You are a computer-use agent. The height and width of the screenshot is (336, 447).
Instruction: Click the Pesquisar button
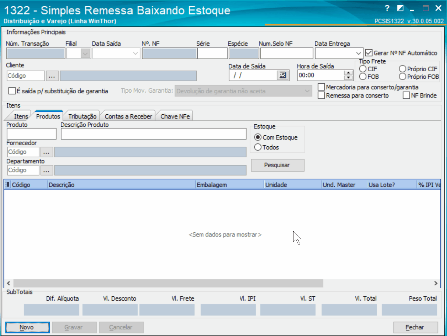point(278,165)
